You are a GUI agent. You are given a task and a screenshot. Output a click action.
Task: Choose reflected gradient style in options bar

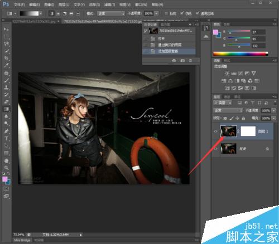point(71,13)
